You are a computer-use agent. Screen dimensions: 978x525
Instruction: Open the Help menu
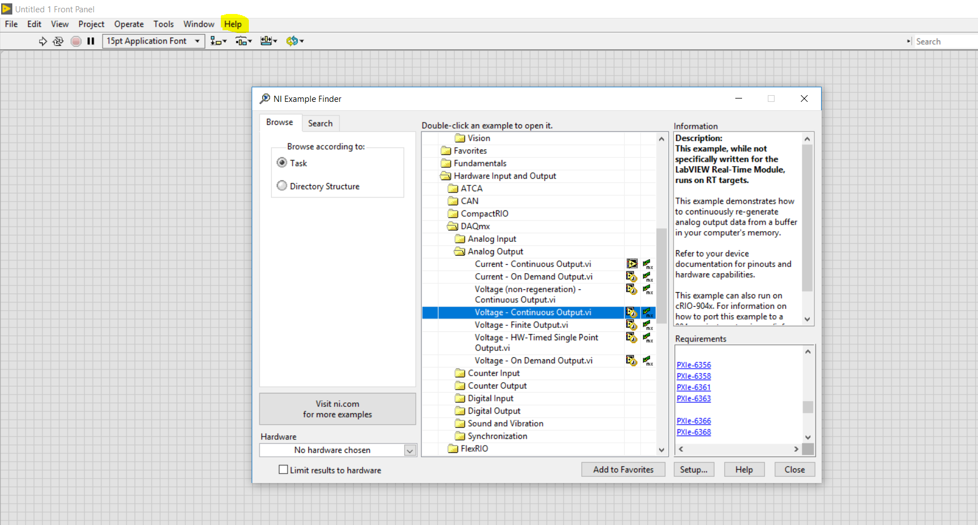pyautogui.click(x=233, y=24)
